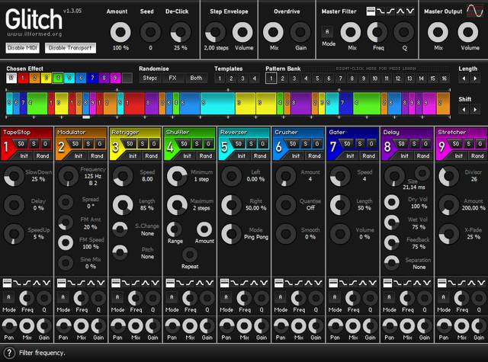Select Delay filter off icon
Image resolution: width=488 pixels, height=362 pixels.
[387, 283]
